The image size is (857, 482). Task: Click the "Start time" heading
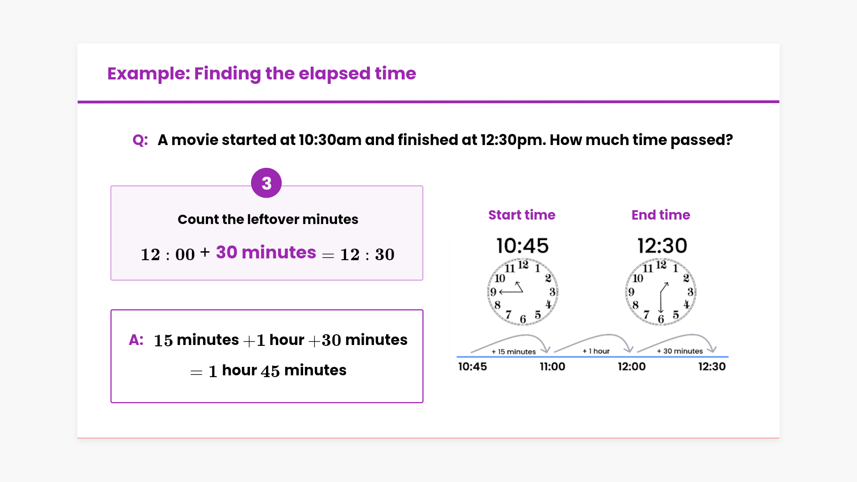click(x=522, y=215)
